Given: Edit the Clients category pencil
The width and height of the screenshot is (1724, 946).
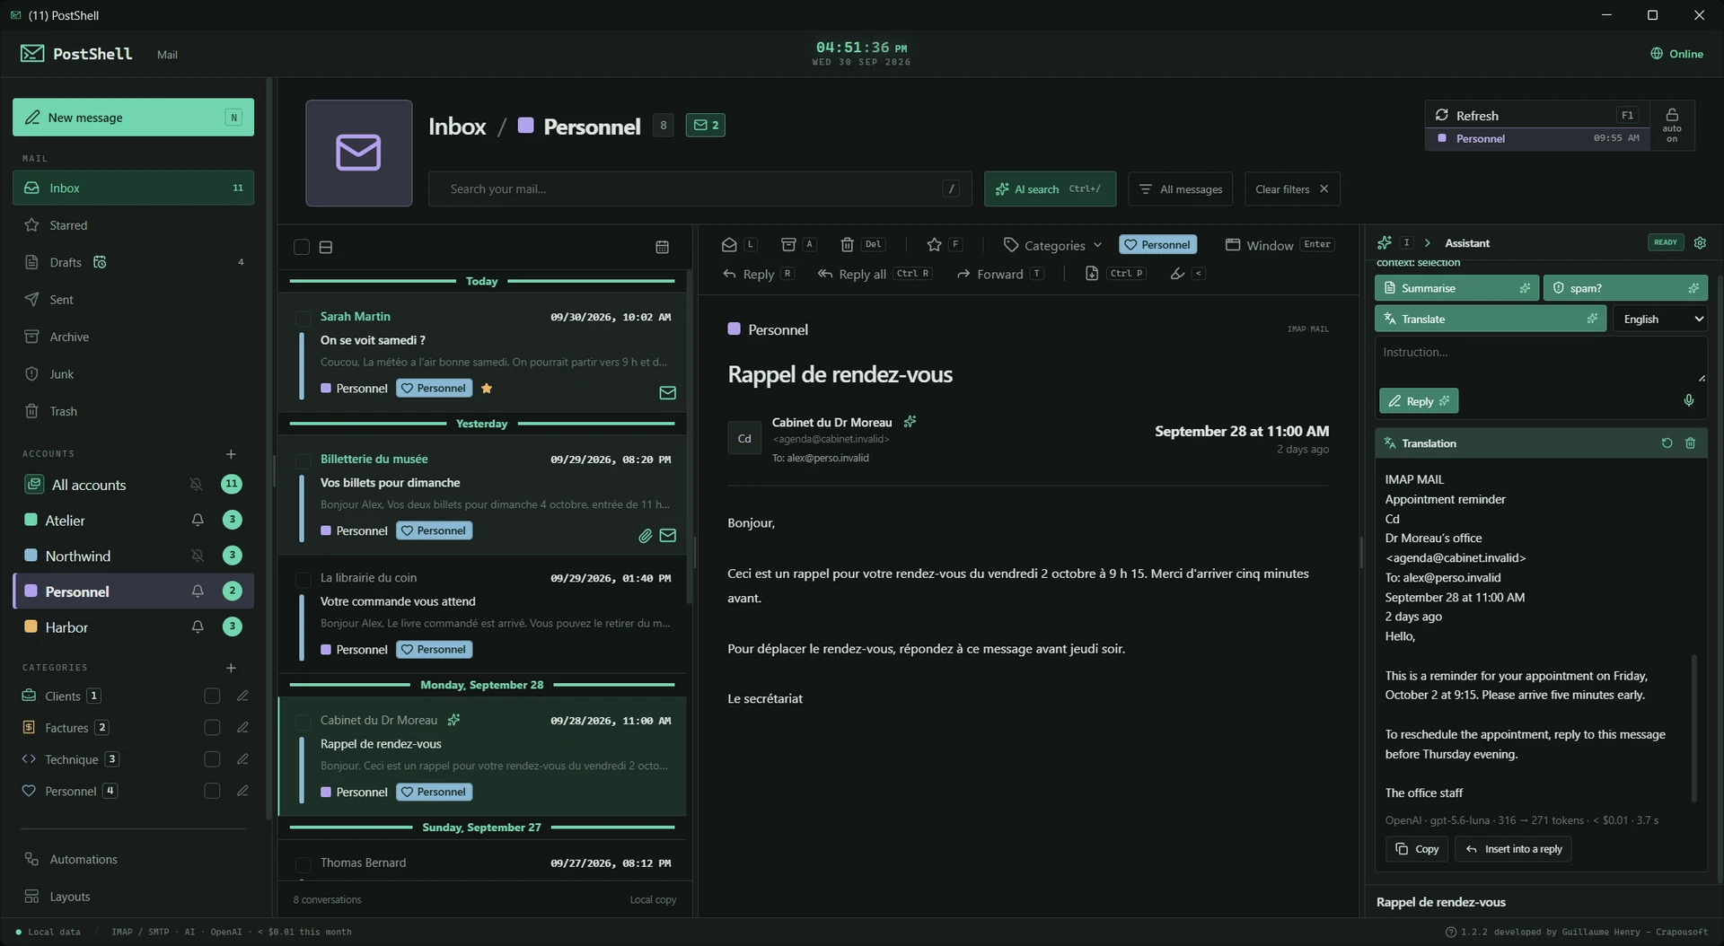Looking at the screenshot, I should pos(242,696).
